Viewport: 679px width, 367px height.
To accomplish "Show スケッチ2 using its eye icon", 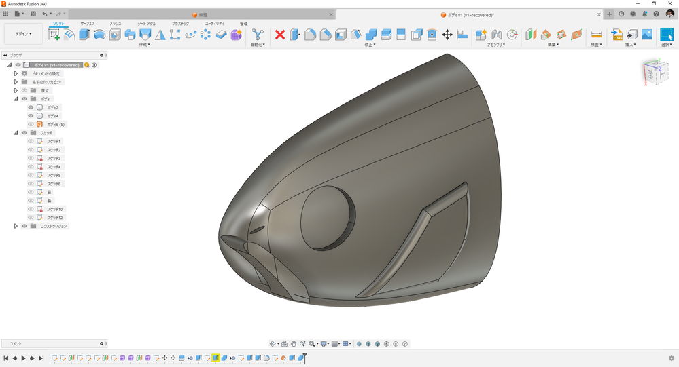I will point(31,149).
